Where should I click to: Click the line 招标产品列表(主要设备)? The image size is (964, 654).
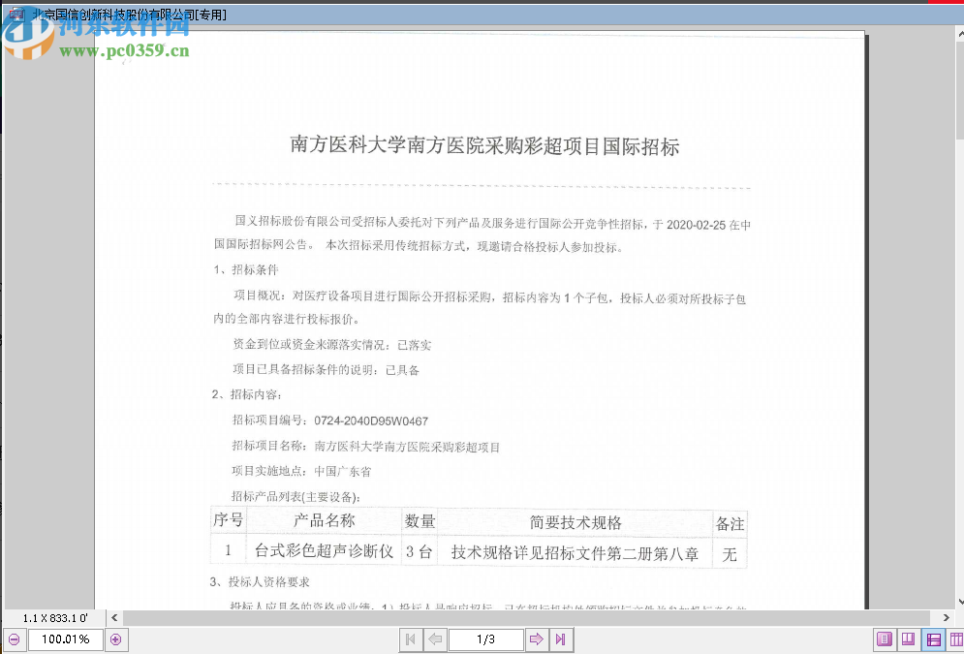coord(295,497)
